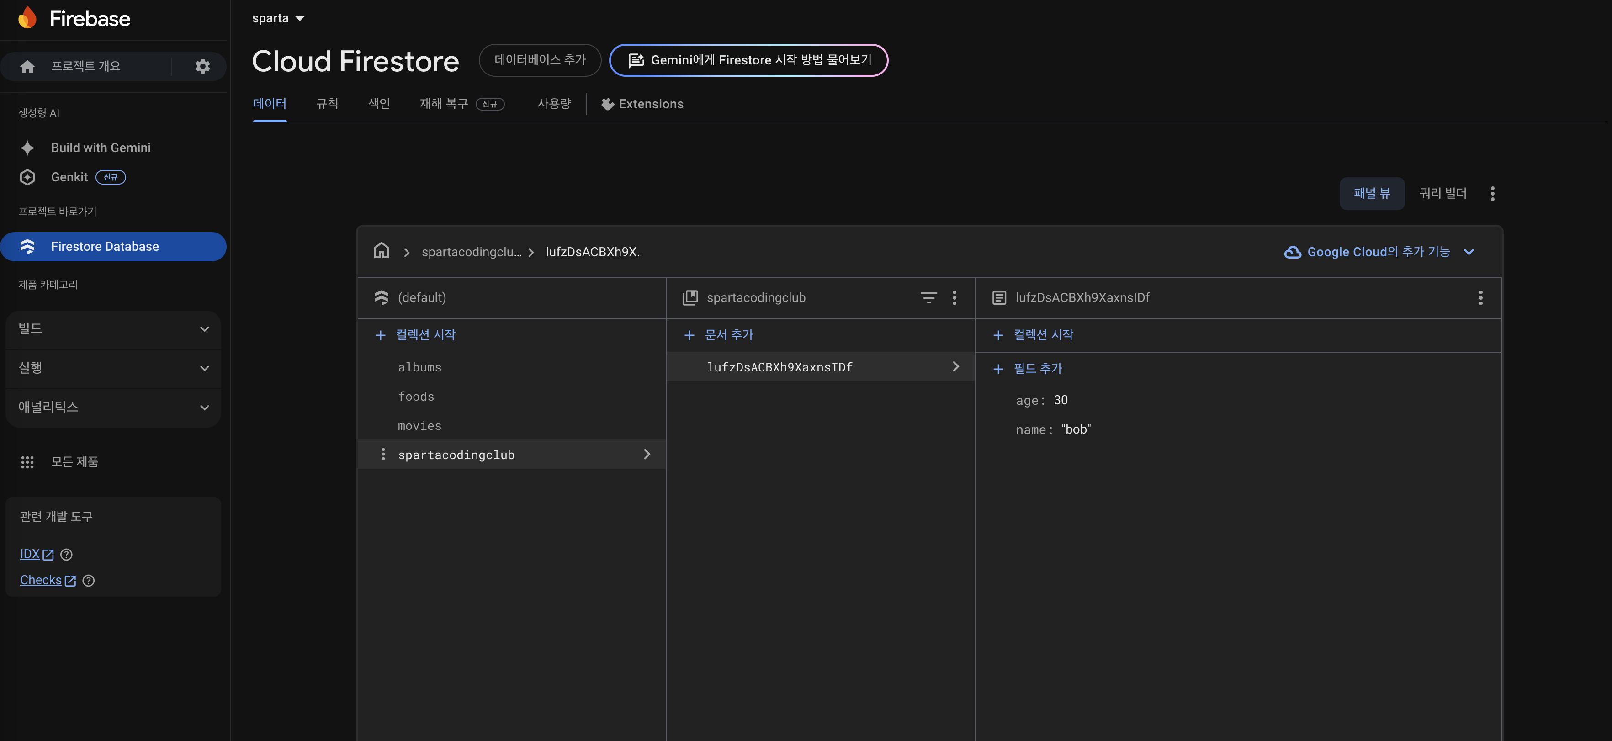Click the Build with Gemini sparkle icon

(x=27, y=148)
